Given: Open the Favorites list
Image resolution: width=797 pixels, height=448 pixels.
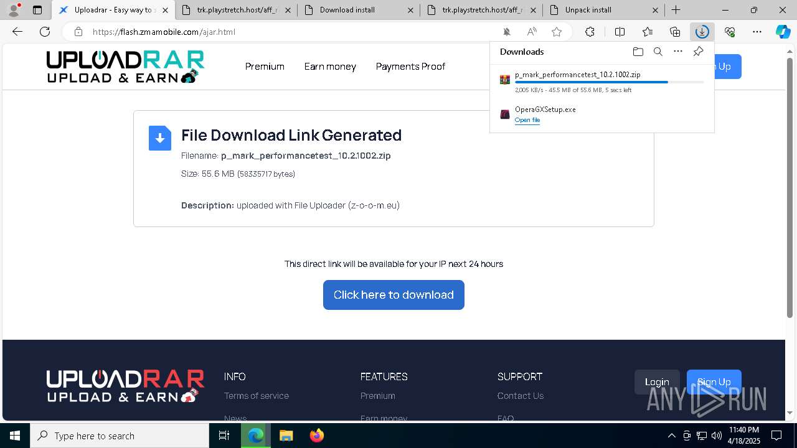Looking at the screenshot, I should (648, 32).
